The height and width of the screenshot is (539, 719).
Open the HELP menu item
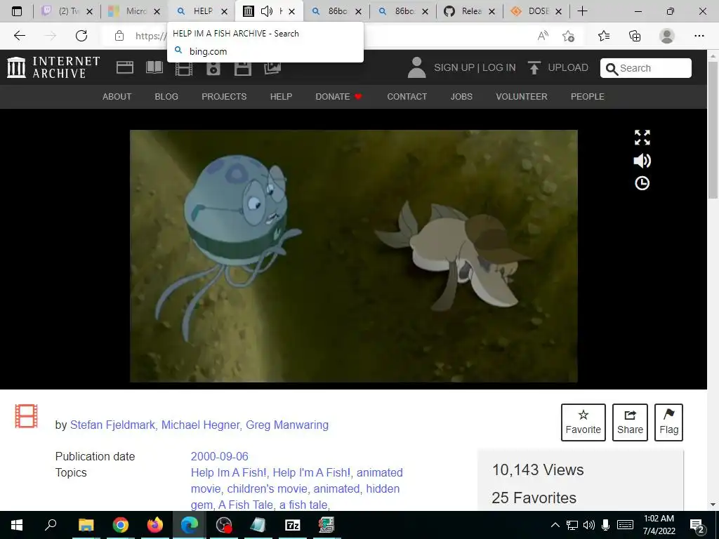coord(281,97)
